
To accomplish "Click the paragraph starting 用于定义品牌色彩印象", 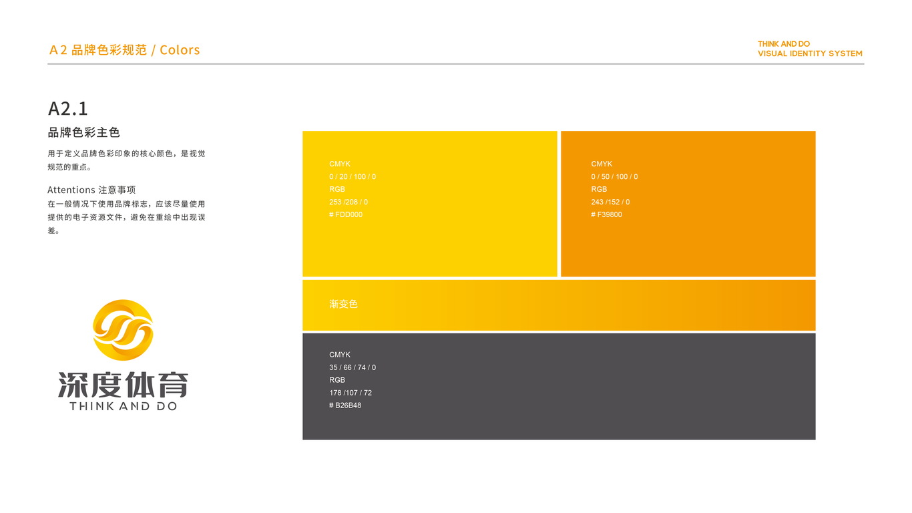I will click(x=126, y=160).
